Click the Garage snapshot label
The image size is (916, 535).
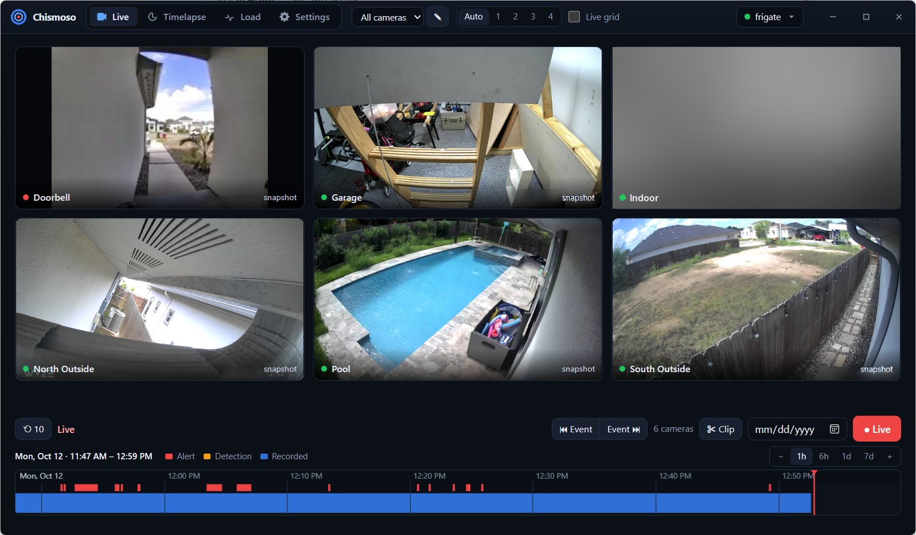tap(578, 197)
